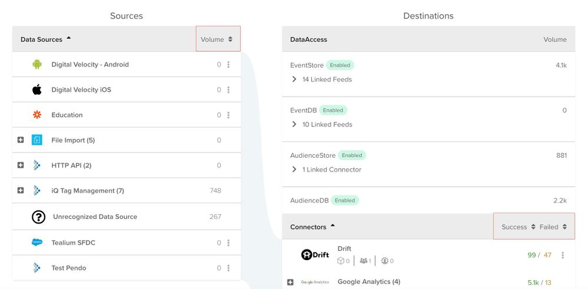Viewport: 588px width, 289px height.
Task: Click the Education source orange icon
Action: pyautogui.click(x=37, y=115)
